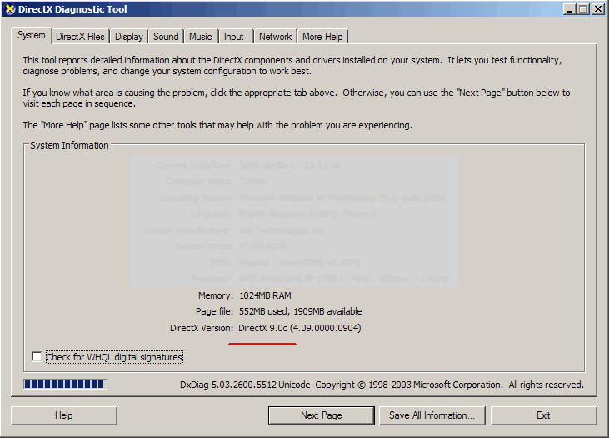The width and height of the screenshot is (609, 438).
Task: Click the blue progress bar
Action: [x=65, y=385]
